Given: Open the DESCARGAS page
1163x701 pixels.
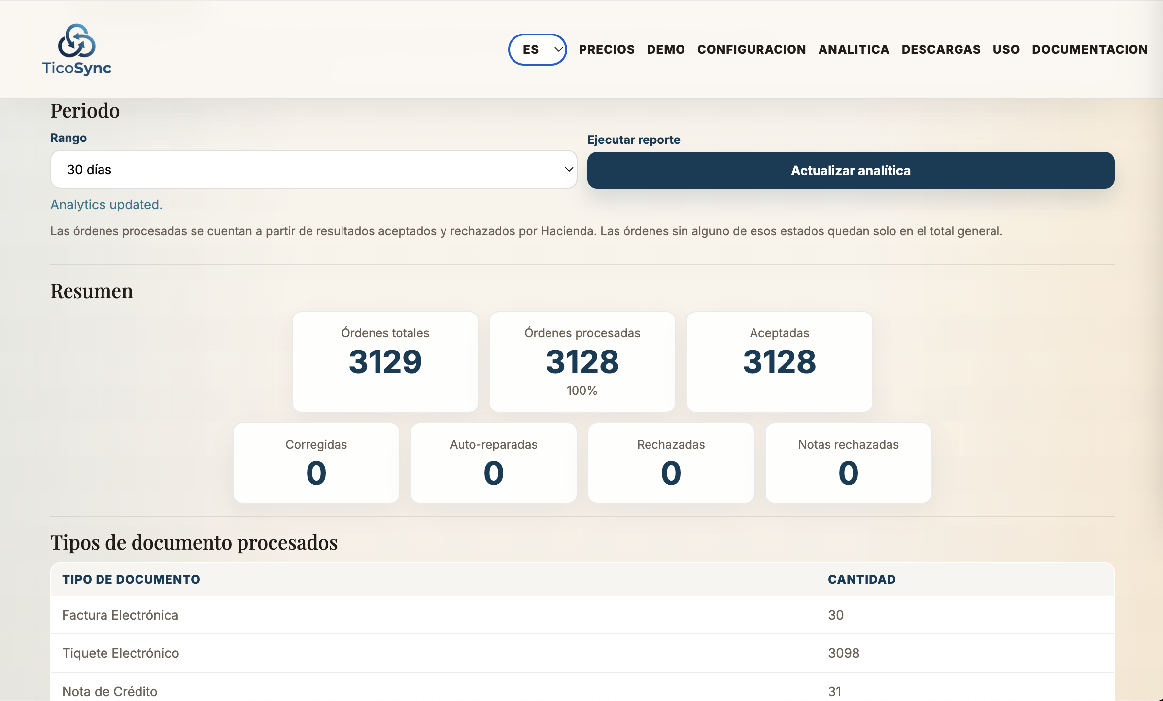Looking at the screenshot, I should pyautogui.click(x=941, y=49).
